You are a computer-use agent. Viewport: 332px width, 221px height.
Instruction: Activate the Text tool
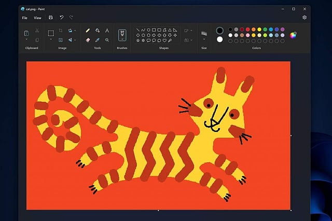(x=107, y=31)
